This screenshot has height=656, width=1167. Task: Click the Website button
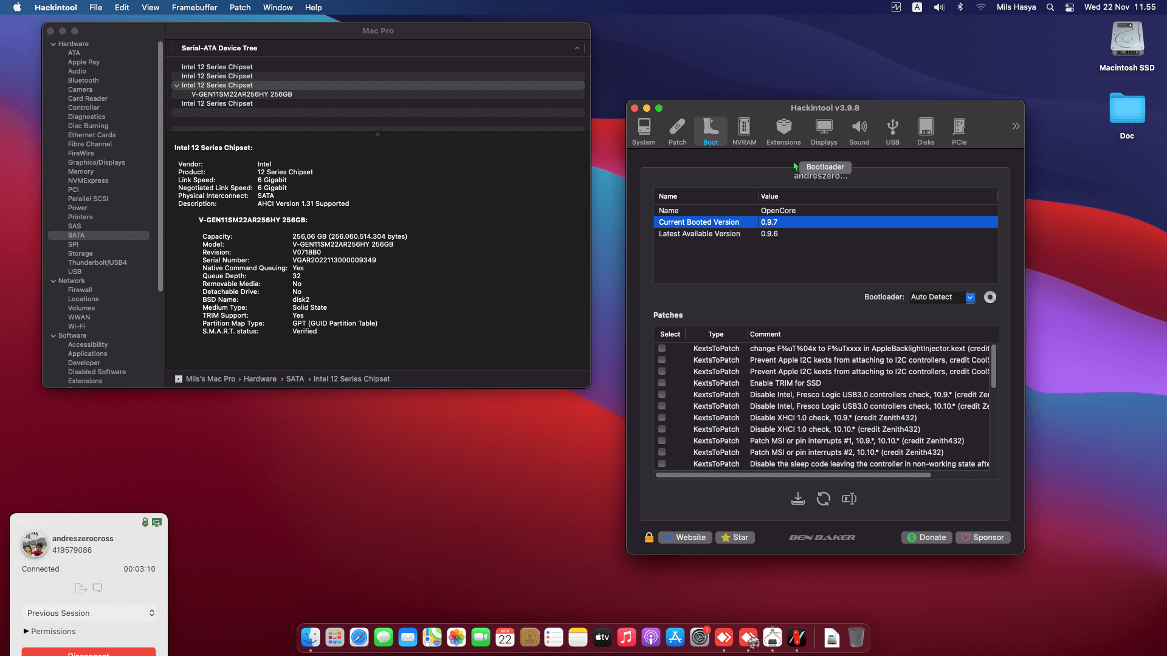coord(685,538)
